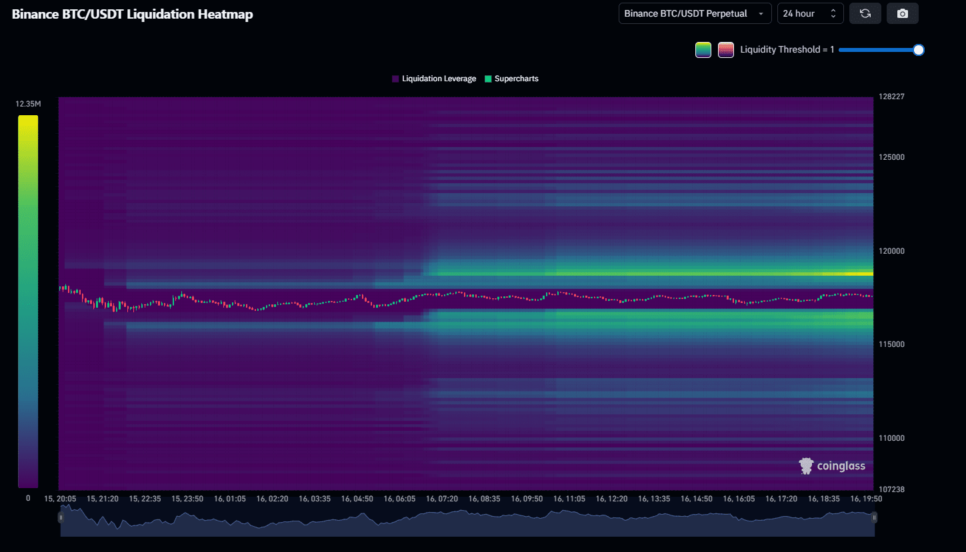This screenshot has height=552, width=966.
Task: Toggle the Liquidation Leverage legend label
Action: coord(439,79)
